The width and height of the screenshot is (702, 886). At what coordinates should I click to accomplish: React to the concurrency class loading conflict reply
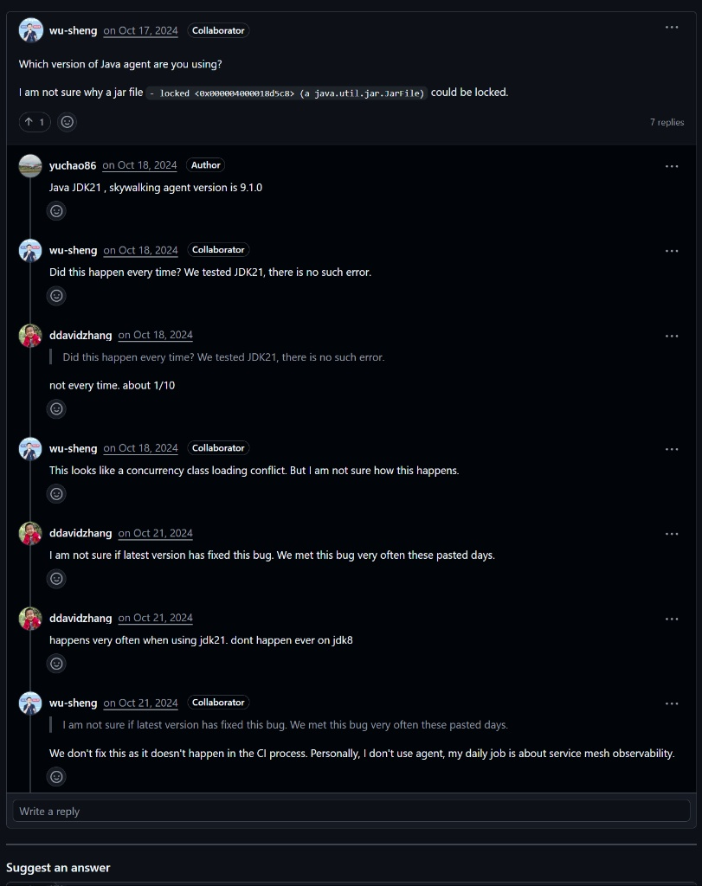pos(56,493)
